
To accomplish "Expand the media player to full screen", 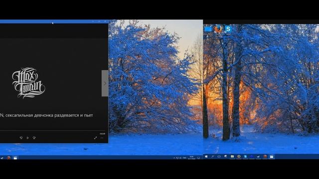I will tap(95, 138).
